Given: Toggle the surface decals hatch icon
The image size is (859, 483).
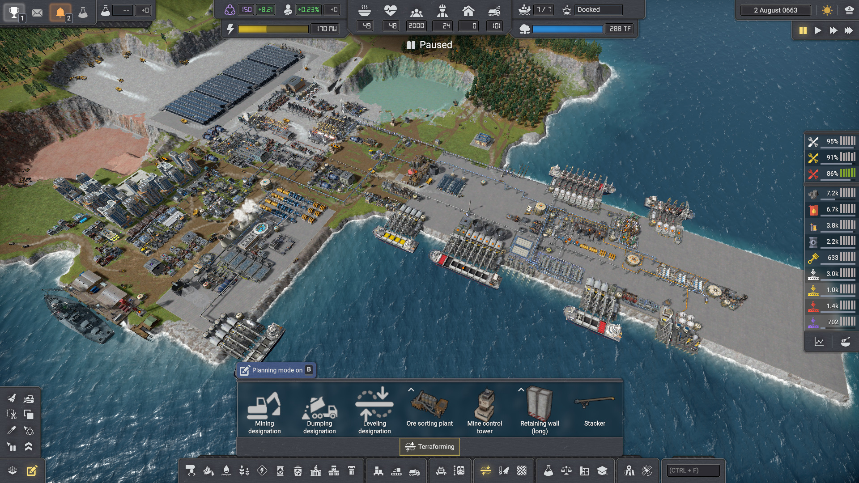Looking at the screenshot, I should coord(522,470).
